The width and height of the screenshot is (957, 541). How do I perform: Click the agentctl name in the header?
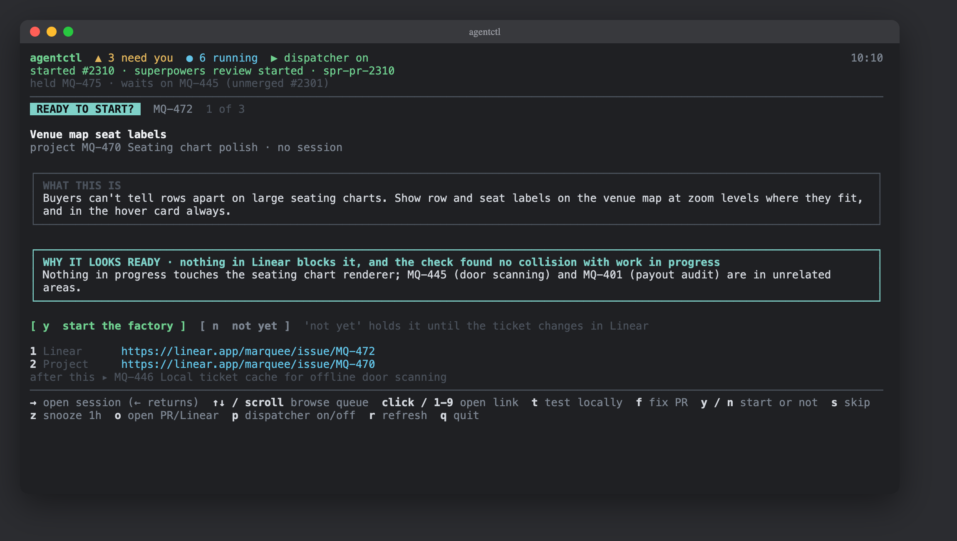pyautogui.click(x=56, y=58)
